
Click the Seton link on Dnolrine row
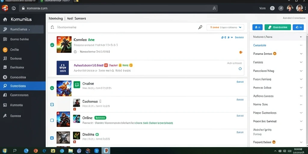[240, 133]
